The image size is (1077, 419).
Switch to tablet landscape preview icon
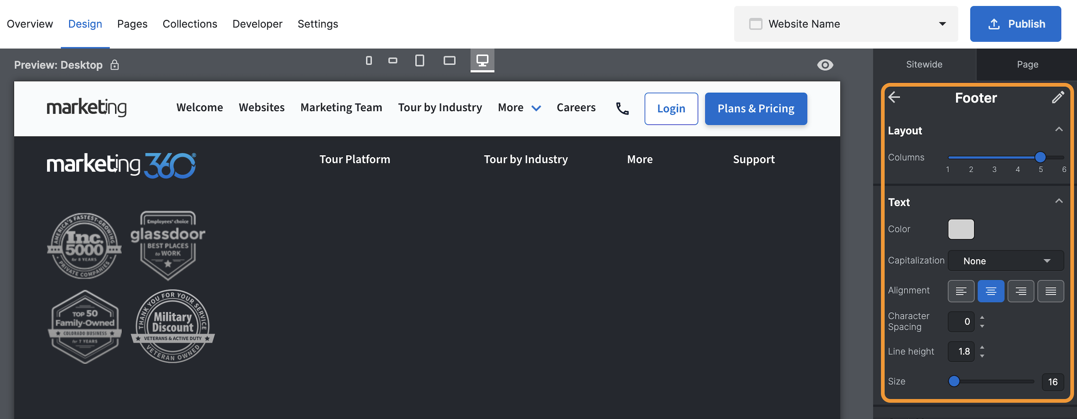coord(449,61)
